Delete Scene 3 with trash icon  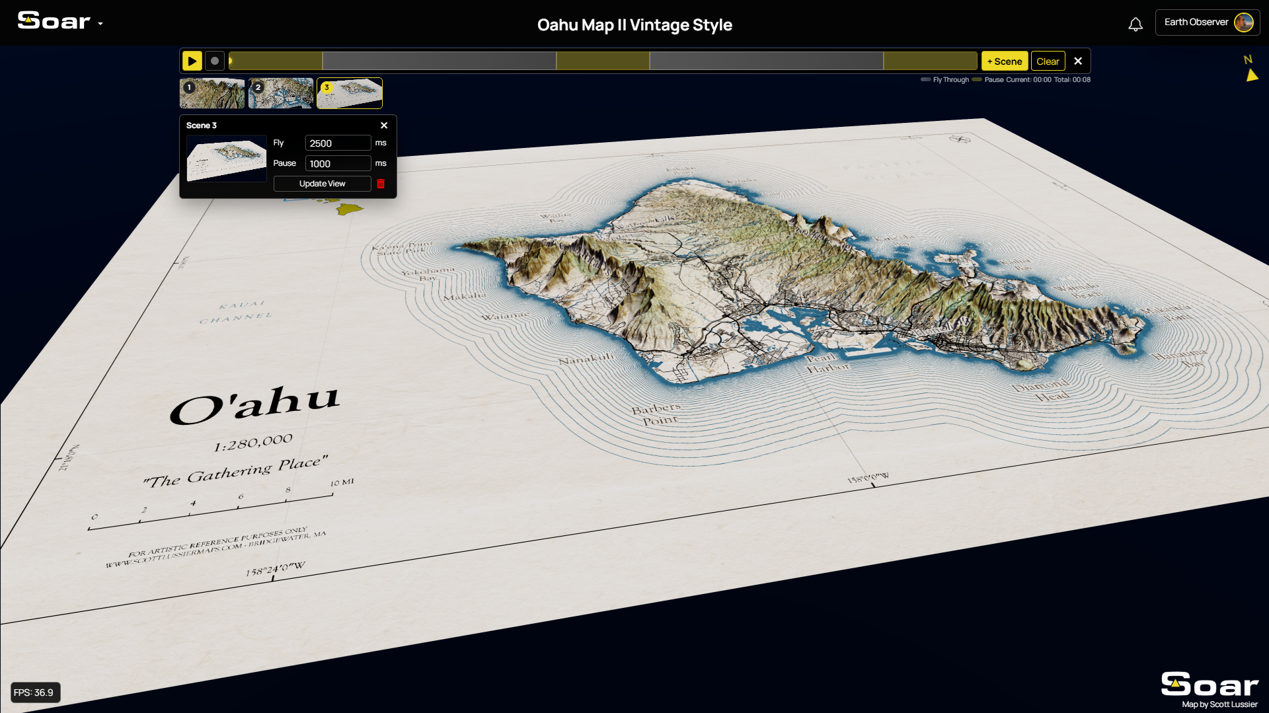pos(381,184)
